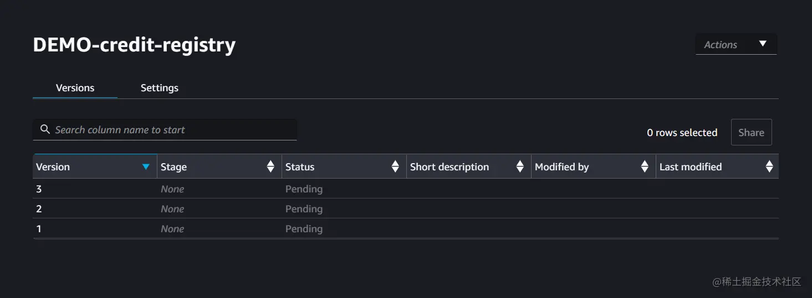Viewport: 812px width, 298px height.
Task: Click the Last modified sort icon
Action: click(x=769, y=167)
